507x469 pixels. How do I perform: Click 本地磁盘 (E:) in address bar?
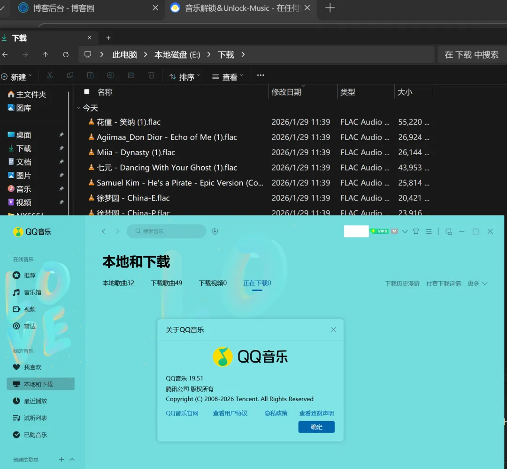[x=177, y=54]
